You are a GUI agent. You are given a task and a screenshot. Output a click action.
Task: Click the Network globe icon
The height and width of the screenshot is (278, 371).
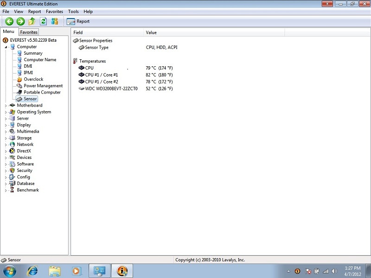[x=13, y=144]
